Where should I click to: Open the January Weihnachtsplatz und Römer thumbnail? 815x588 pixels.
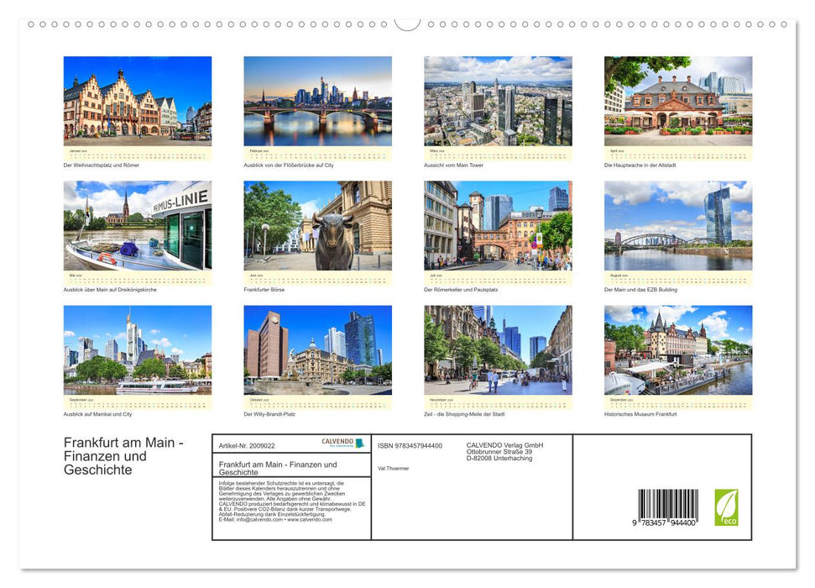tap(136, 101)
